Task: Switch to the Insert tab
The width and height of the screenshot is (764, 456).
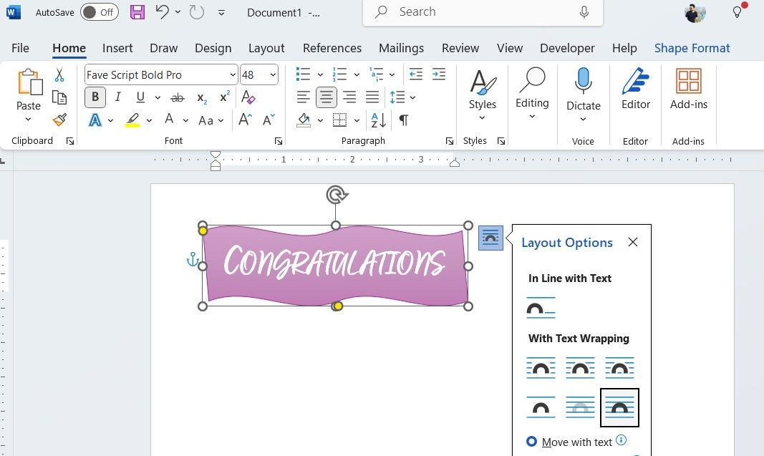Action: click(117, 48)
